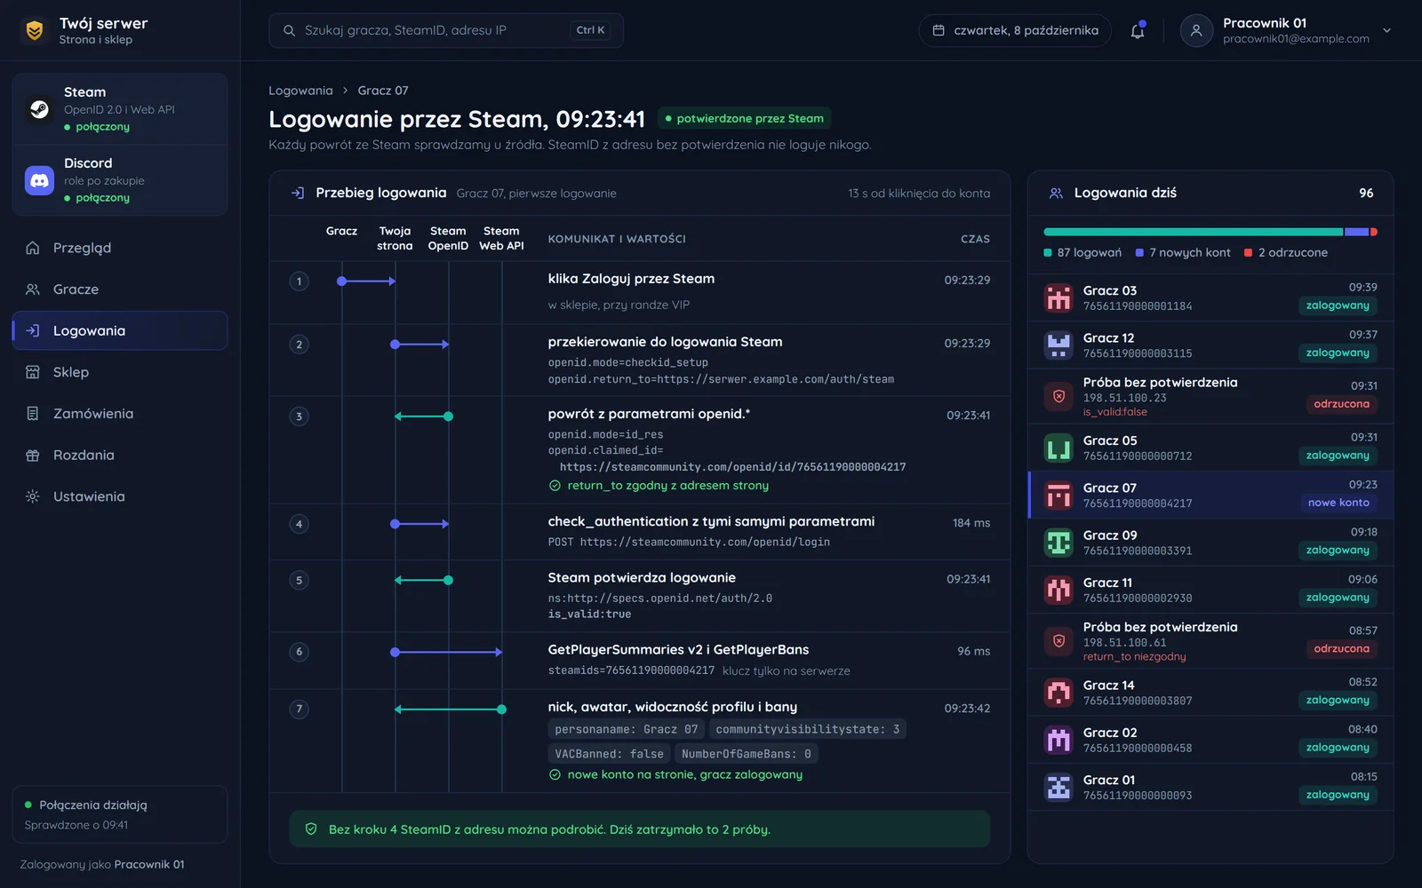
Task: Click the czwartek, 8 października date button
Action: coord(1015,30)
